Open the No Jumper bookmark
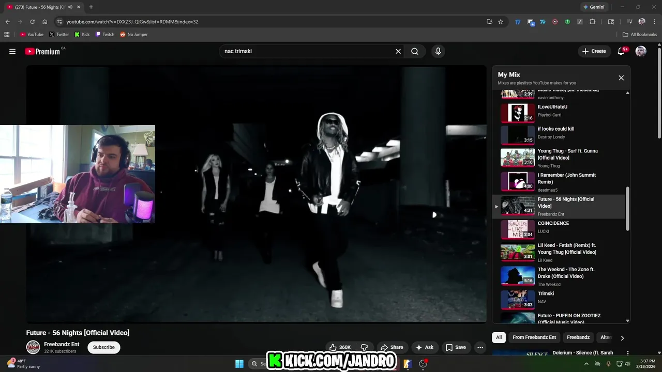The image size is (662, 372). 134,34
